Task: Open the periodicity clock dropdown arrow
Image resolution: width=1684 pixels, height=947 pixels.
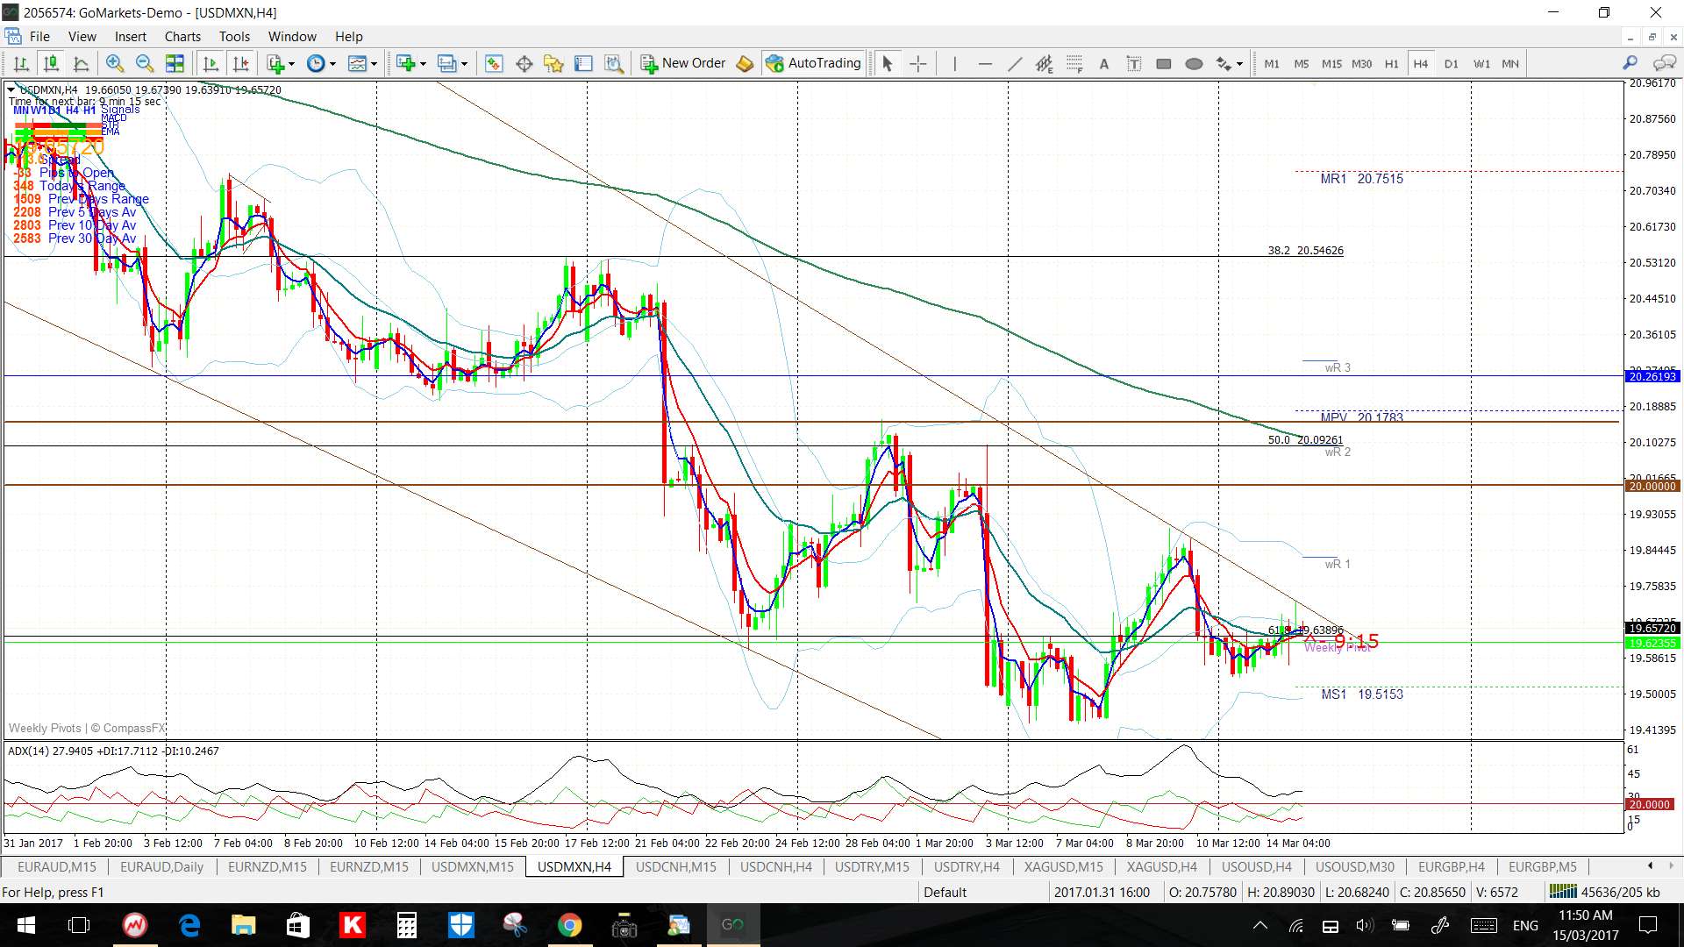Action: [x=332, y=63]
